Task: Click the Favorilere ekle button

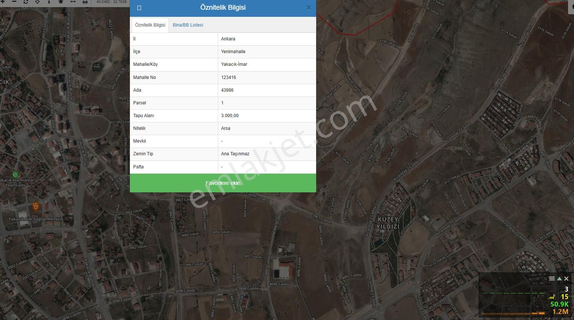Action: (223, 183)
